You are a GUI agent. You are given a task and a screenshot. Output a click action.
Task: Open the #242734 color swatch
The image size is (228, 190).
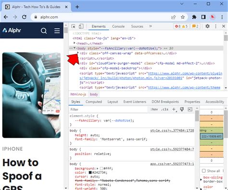(90, 173)
